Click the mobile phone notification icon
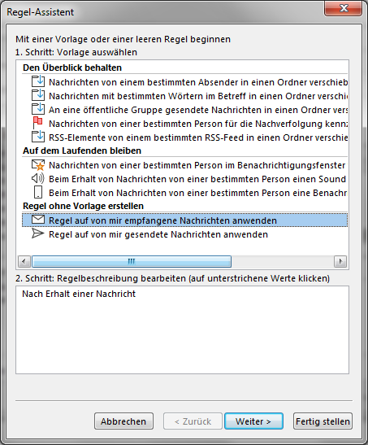 (38, 192)
